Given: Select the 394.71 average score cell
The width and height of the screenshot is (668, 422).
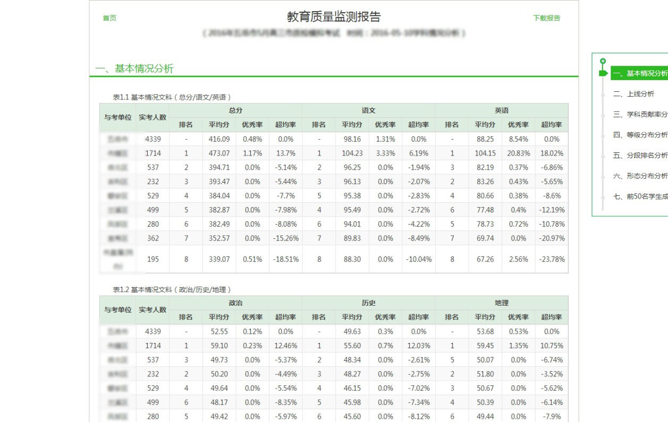Looking at the screenshot, I should (x=219, y=167).
